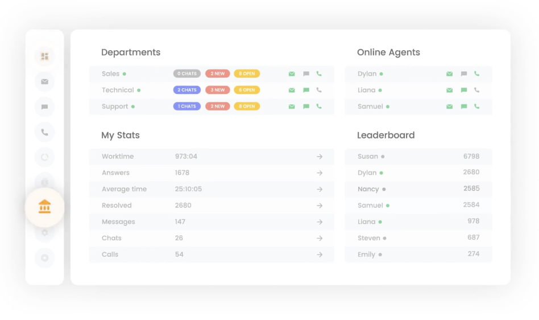The height and width of the screenshot is (320, 539).
Task: Click the Average time value '25:10:05'
Action: tap(188, 189)
